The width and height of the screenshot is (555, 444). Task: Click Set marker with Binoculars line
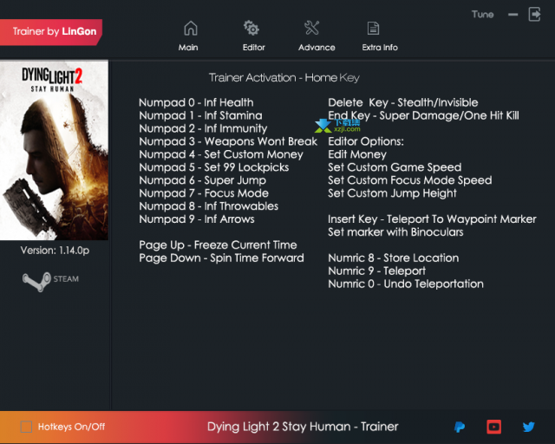[x=395, y=232]
